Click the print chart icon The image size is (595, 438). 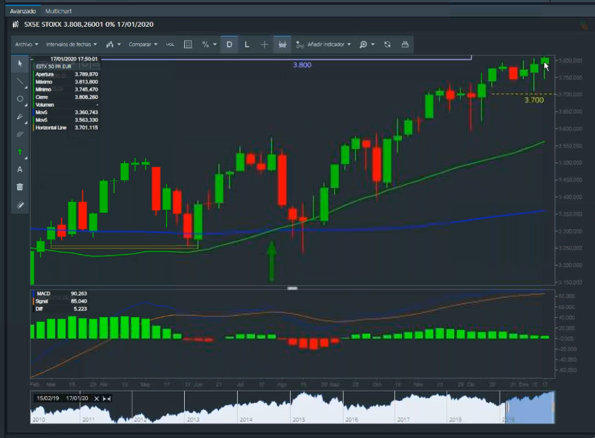(405, 45)
